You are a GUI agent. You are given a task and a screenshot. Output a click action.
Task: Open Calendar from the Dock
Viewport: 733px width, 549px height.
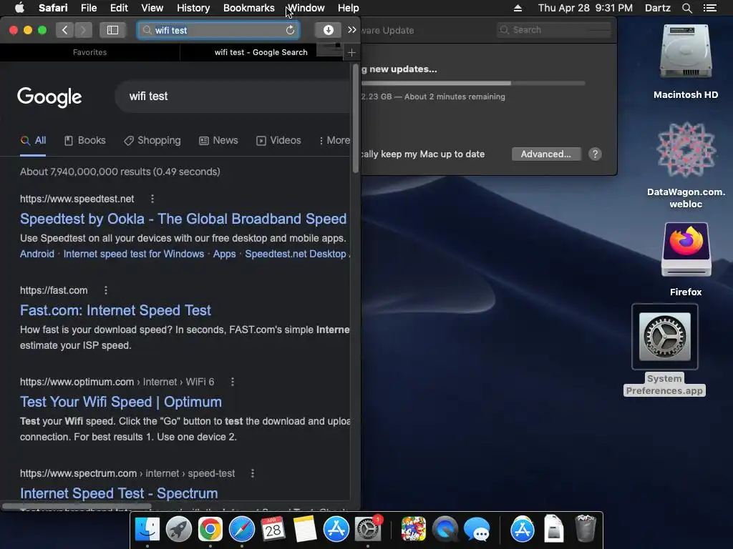[273, 530]
